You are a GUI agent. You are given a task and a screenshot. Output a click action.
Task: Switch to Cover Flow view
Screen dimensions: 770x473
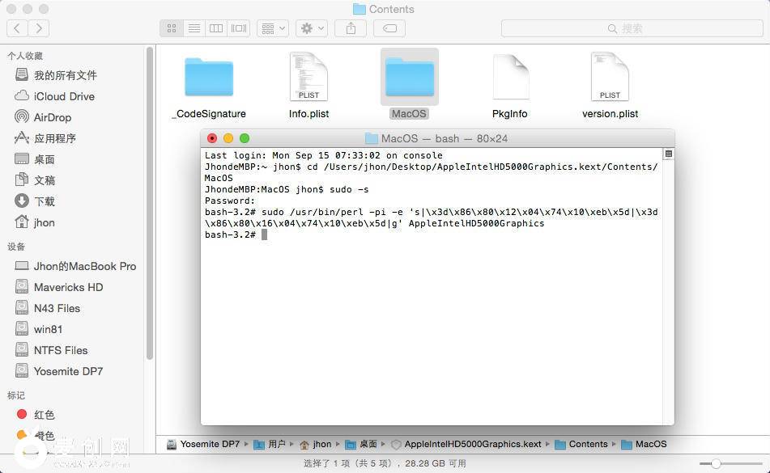pos(239,28)
